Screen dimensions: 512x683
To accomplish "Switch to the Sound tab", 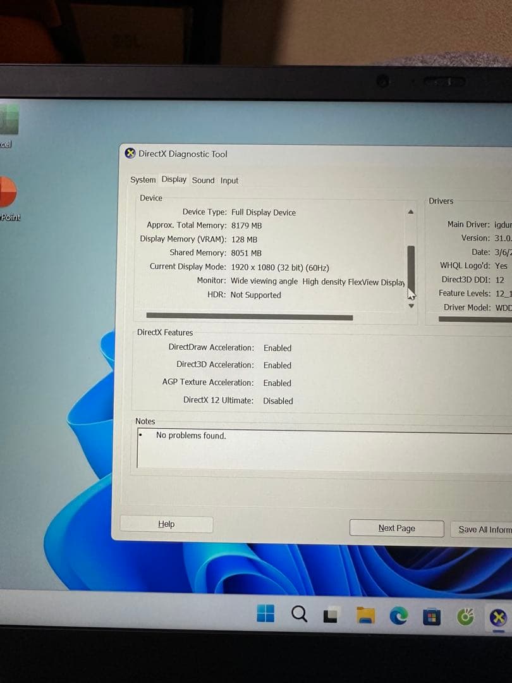I will pyautogui.click(x=203, y=180).
